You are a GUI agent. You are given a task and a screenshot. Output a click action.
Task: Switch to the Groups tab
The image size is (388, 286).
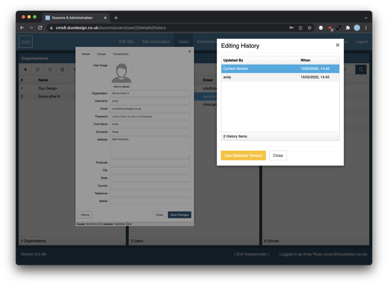(x=101, y=54)
